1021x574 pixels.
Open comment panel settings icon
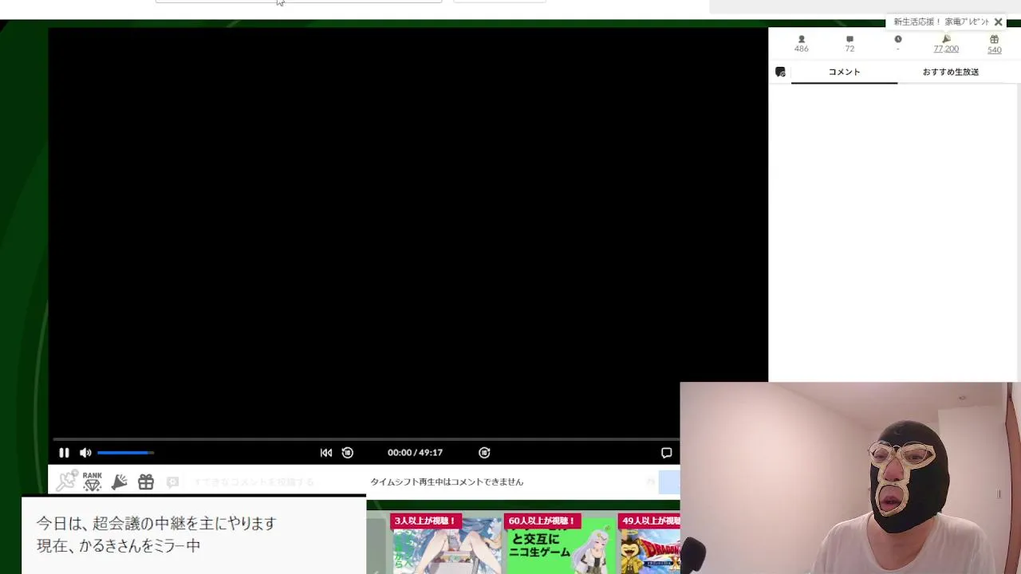pyautogui.click(x=780, y=72)
